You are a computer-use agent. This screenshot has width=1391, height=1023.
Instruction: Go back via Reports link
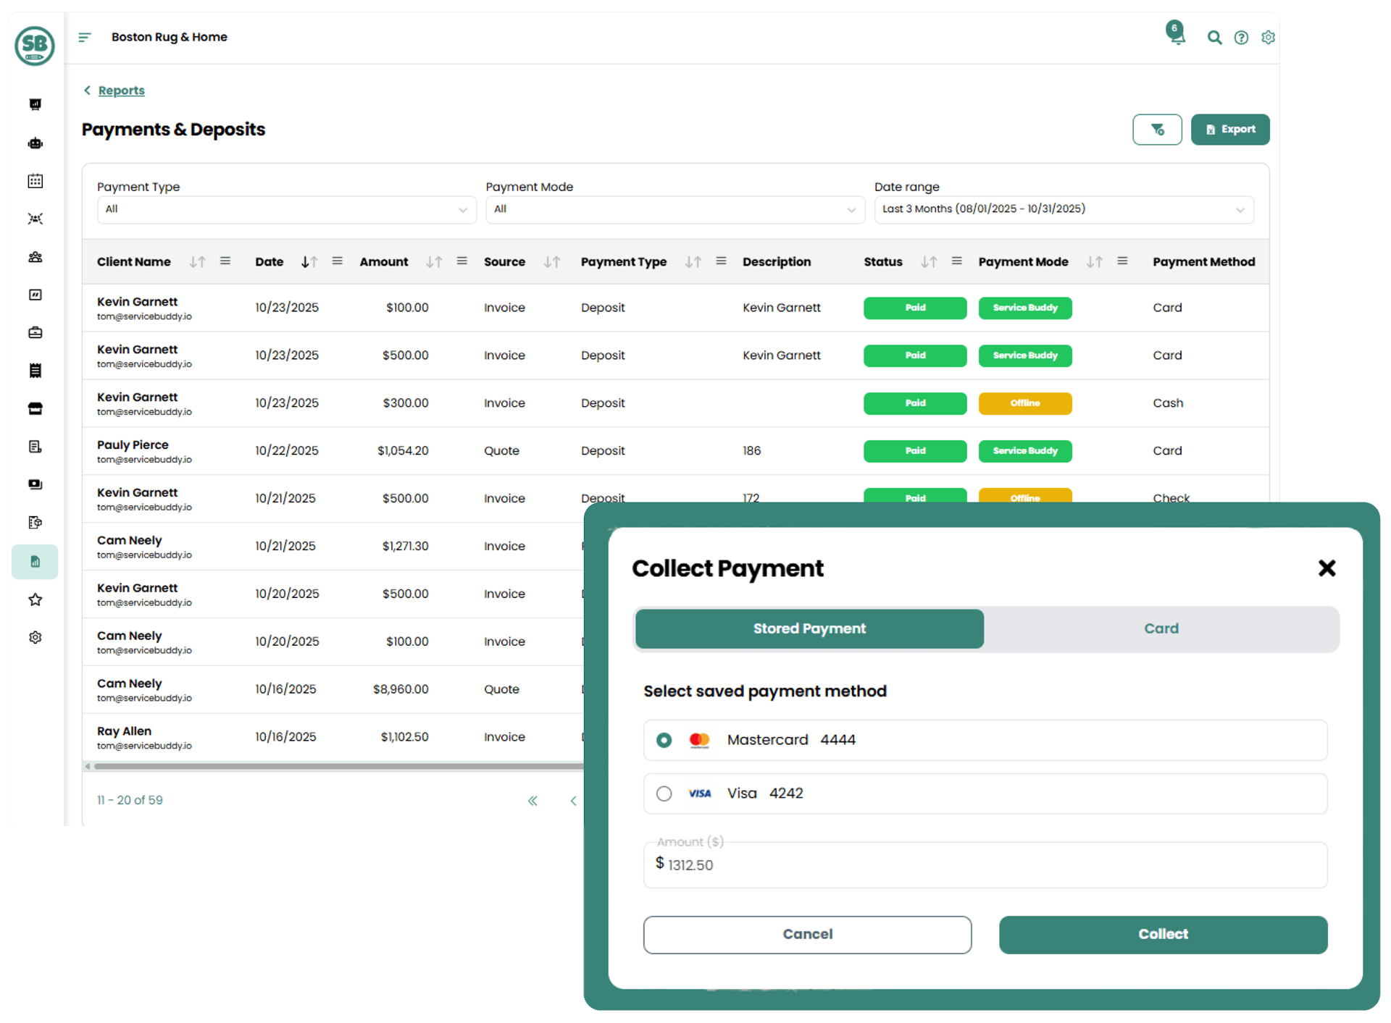coord(121,90)
